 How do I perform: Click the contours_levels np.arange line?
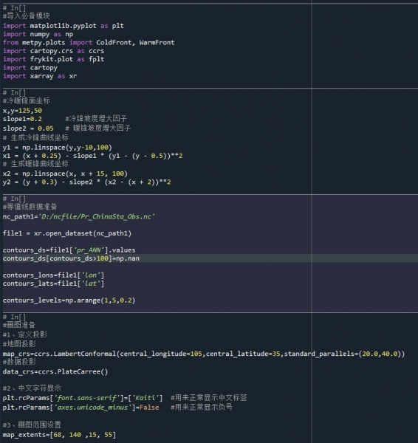point(69,301)
